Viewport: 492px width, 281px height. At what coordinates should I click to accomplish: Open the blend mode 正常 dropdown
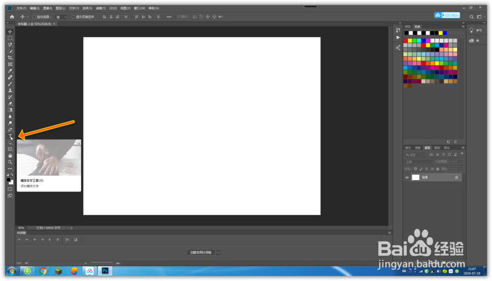[418, 162]
